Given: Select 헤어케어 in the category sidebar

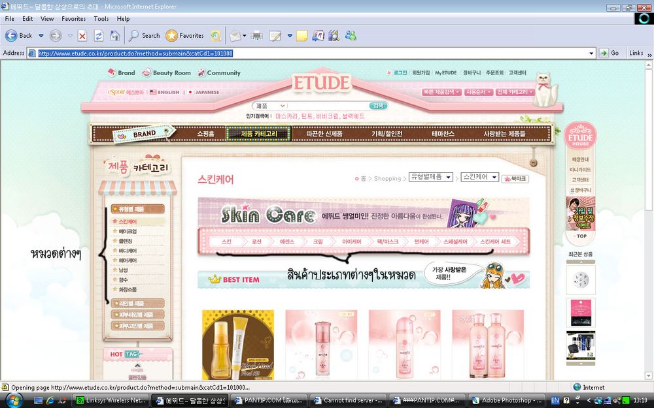Looking at the screenshot, I should (128, 260).
